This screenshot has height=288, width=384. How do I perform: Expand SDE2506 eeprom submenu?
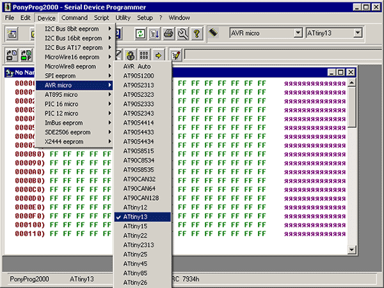pos(74,132)
